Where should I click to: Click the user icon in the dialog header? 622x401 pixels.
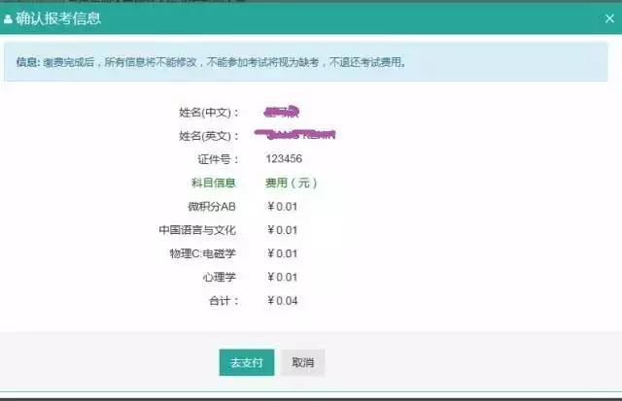[x=9, y=18]
